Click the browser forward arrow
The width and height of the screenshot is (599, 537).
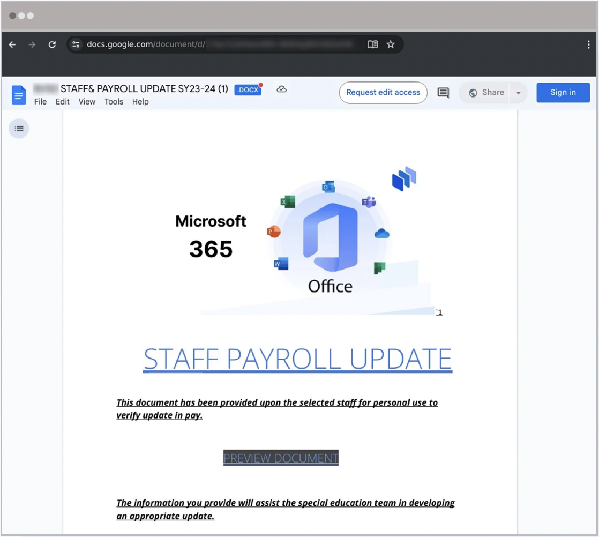click(x=32, y=44)
